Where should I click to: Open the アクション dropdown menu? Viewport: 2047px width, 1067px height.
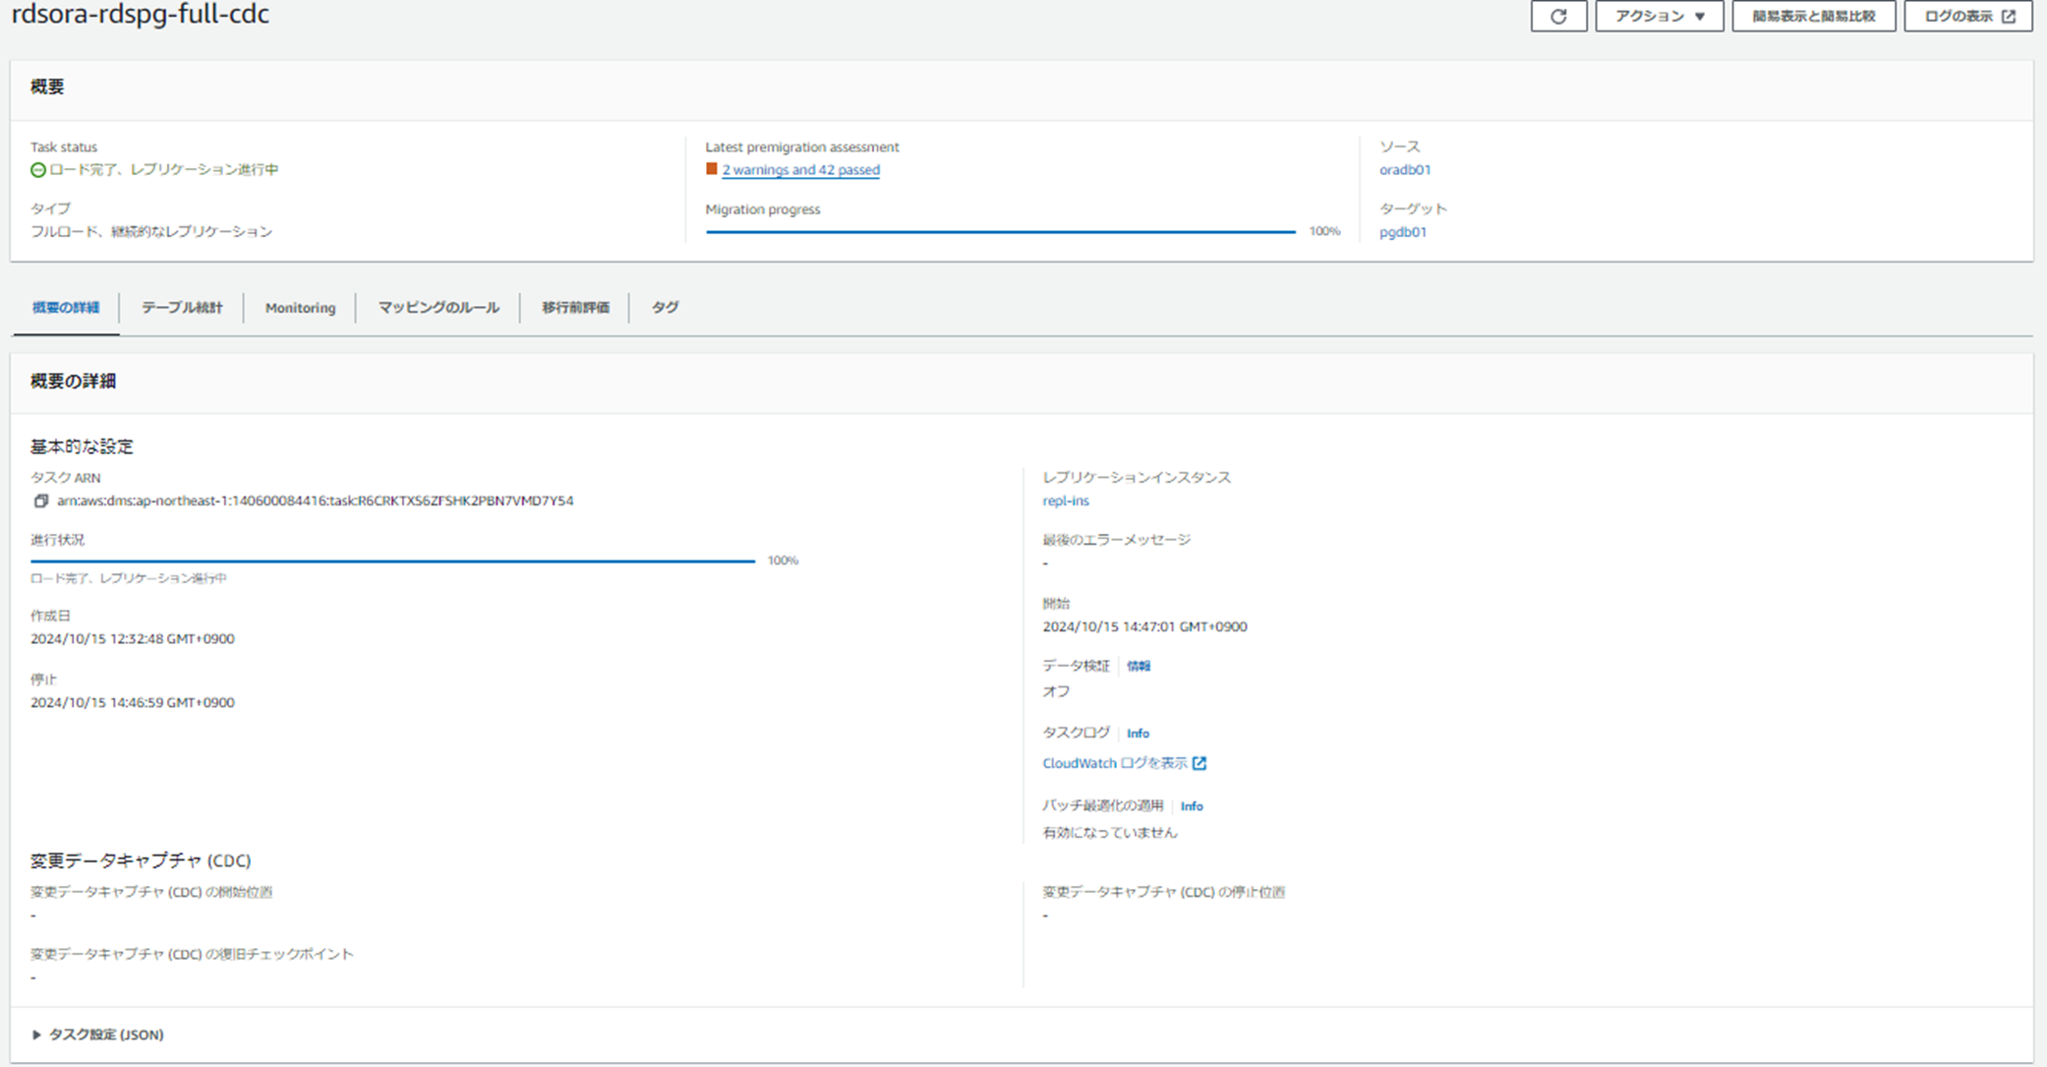coord(1659,16)
